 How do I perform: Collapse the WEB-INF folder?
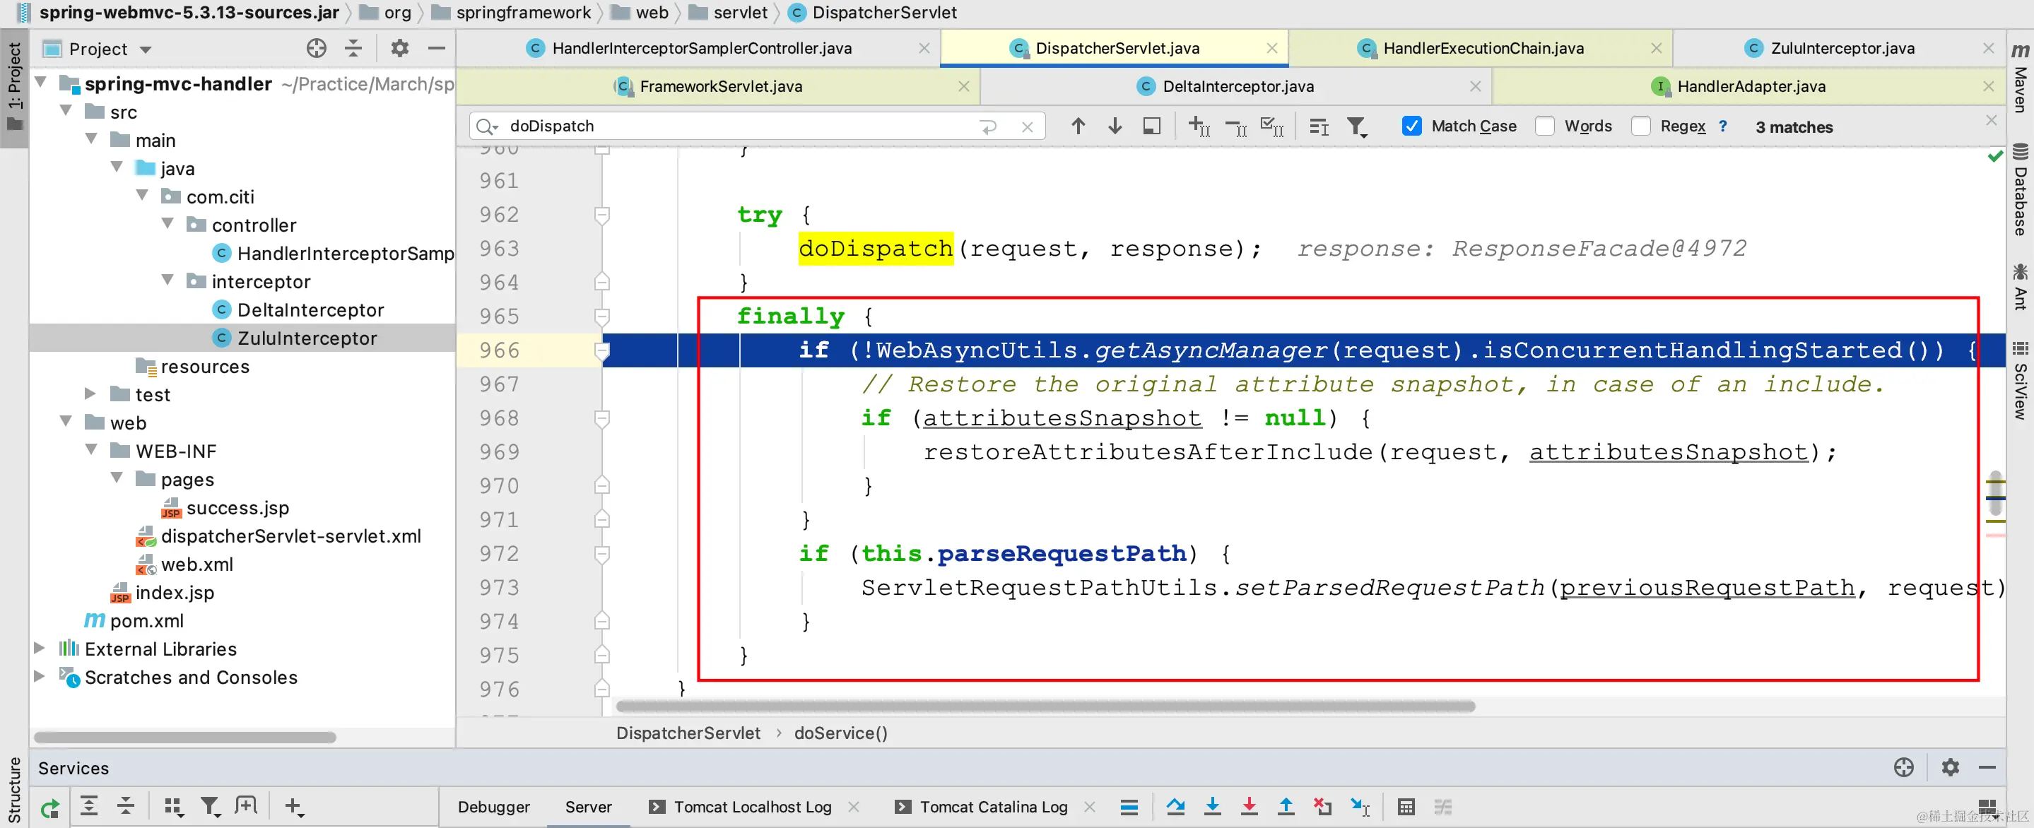[x=92, y=450]
